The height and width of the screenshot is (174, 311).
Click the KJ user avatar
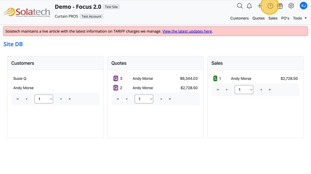pos(303,6)
